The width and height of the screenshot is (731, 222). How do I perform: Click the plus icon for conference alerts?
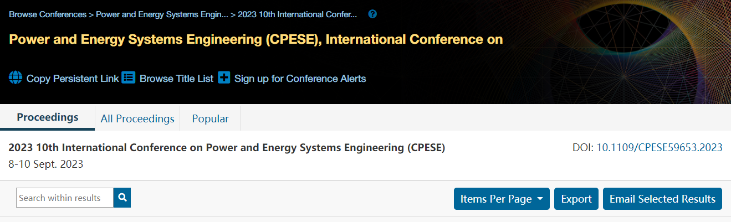224,78
